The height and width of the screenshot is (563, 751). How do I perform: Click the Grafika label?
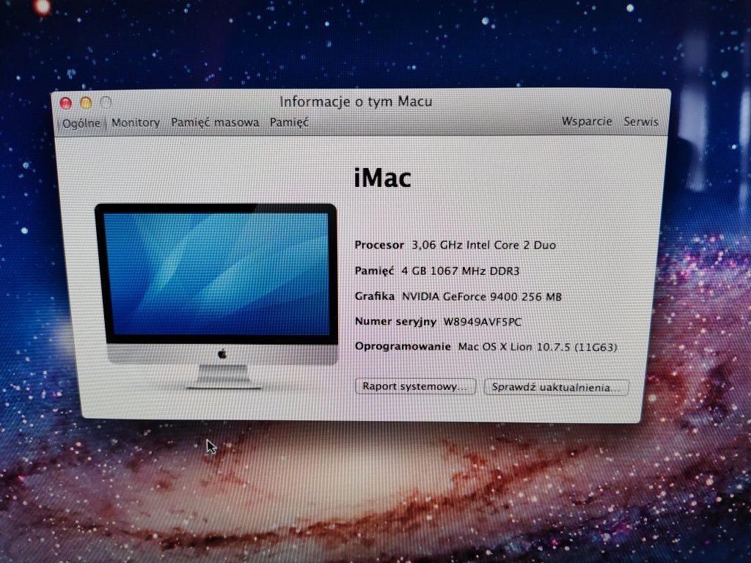[375, 296]
